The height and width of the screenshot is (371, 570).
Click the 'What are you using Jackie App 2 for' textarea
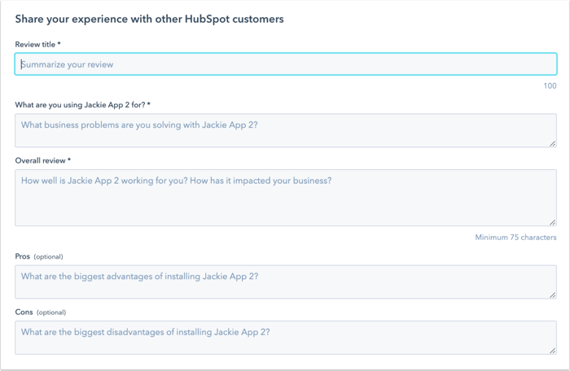click(286, 130)
